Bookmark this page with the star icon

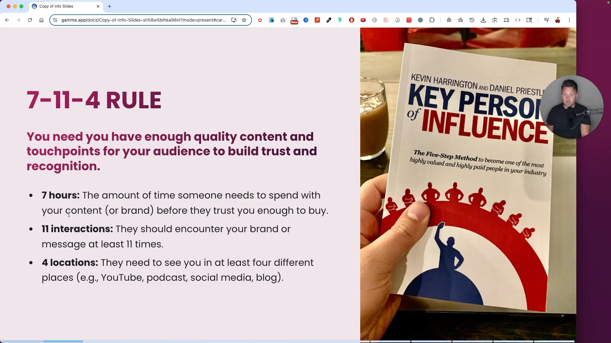(x=244, y=20)
